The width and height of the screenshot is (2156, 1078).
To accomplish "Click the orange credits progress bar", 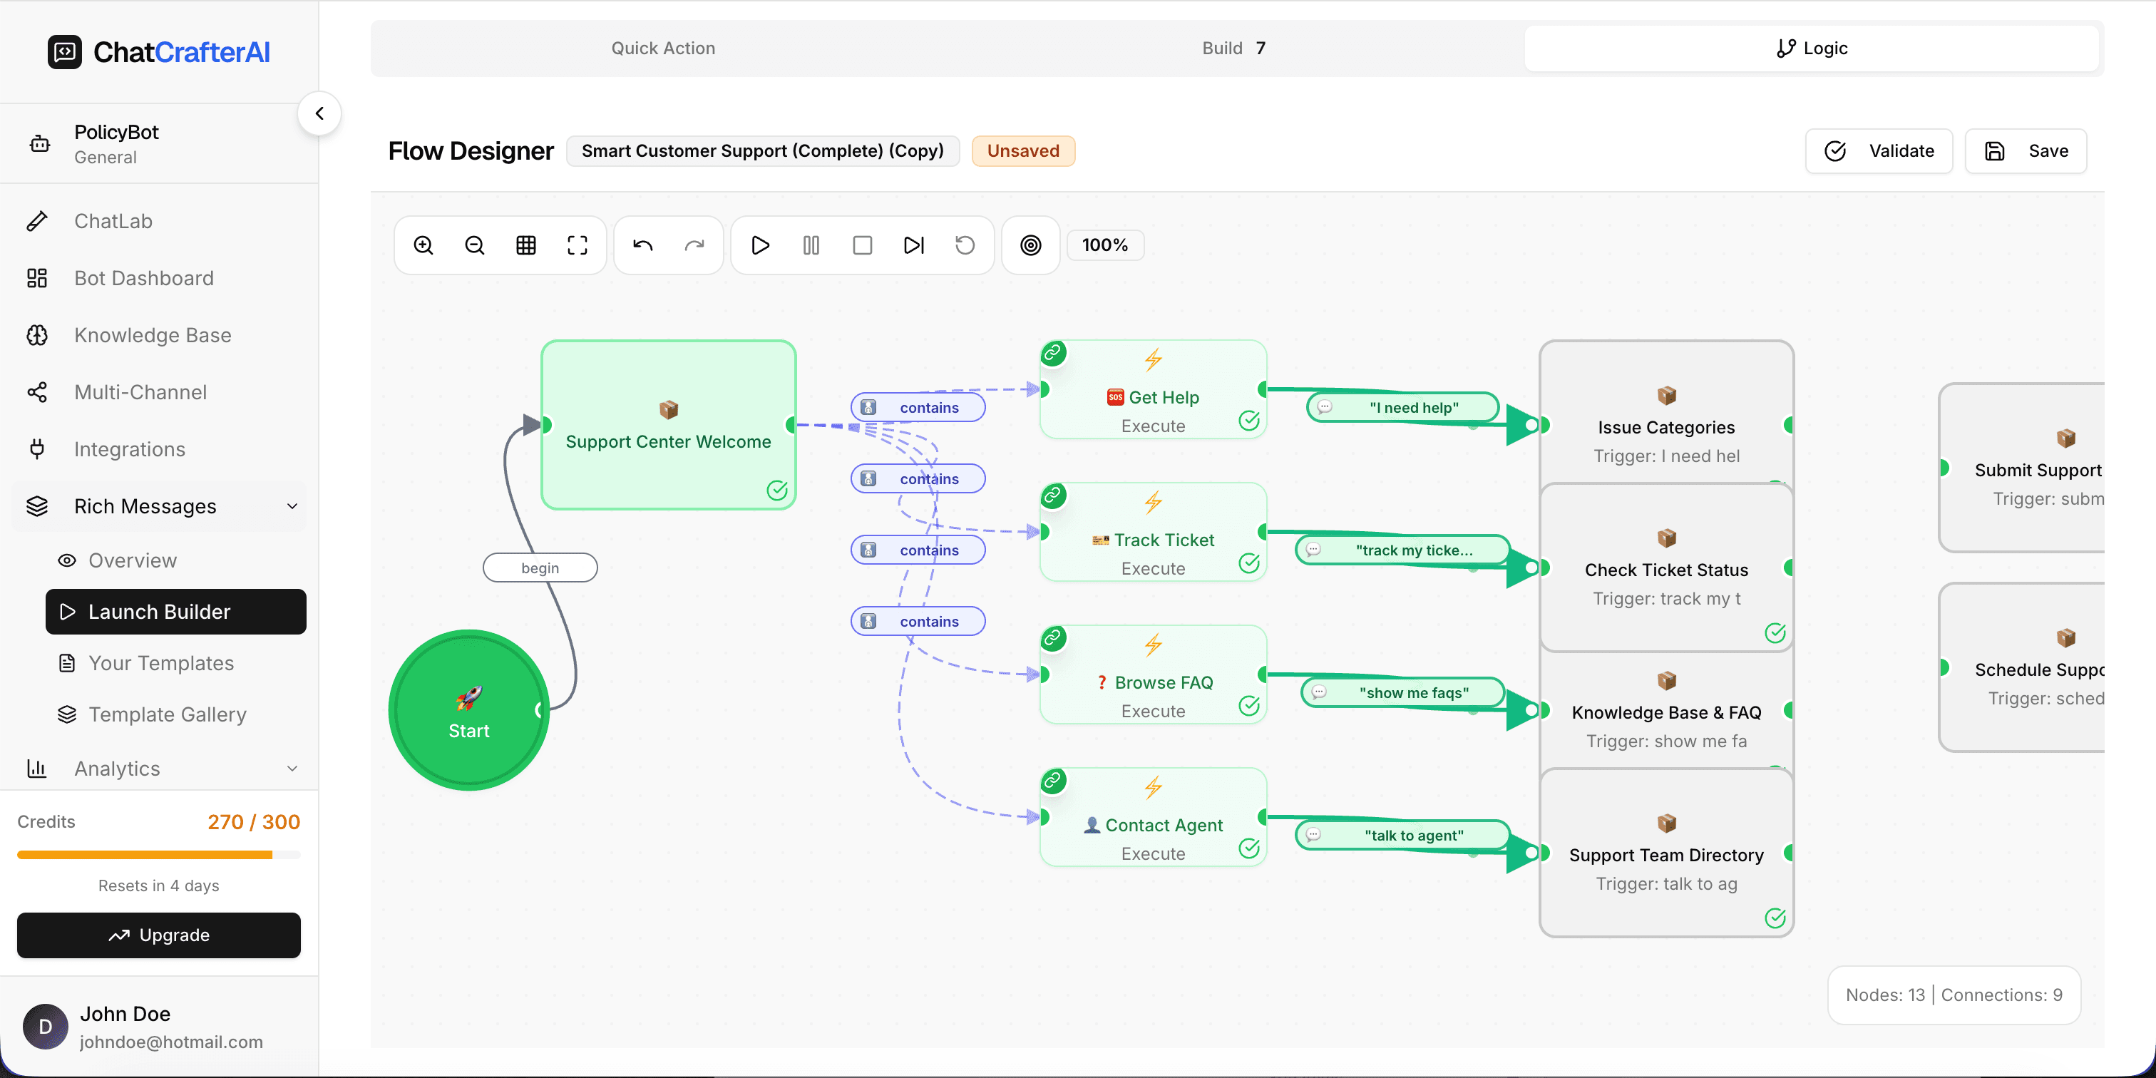I will coord(158,855).
